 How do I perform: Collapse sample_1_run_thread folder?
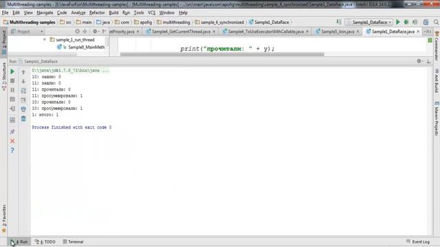pos(45,40)
